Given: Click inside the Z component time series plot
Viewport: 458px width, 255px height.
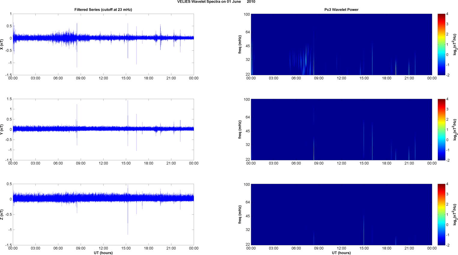Looking at the screenshot, I should [x=103, y=215].
